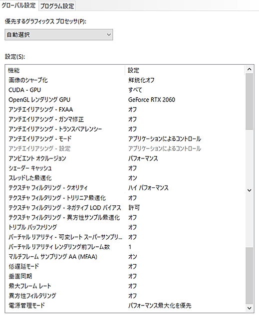Click the オフ value for 最大フレーム レート

(133, 286)
